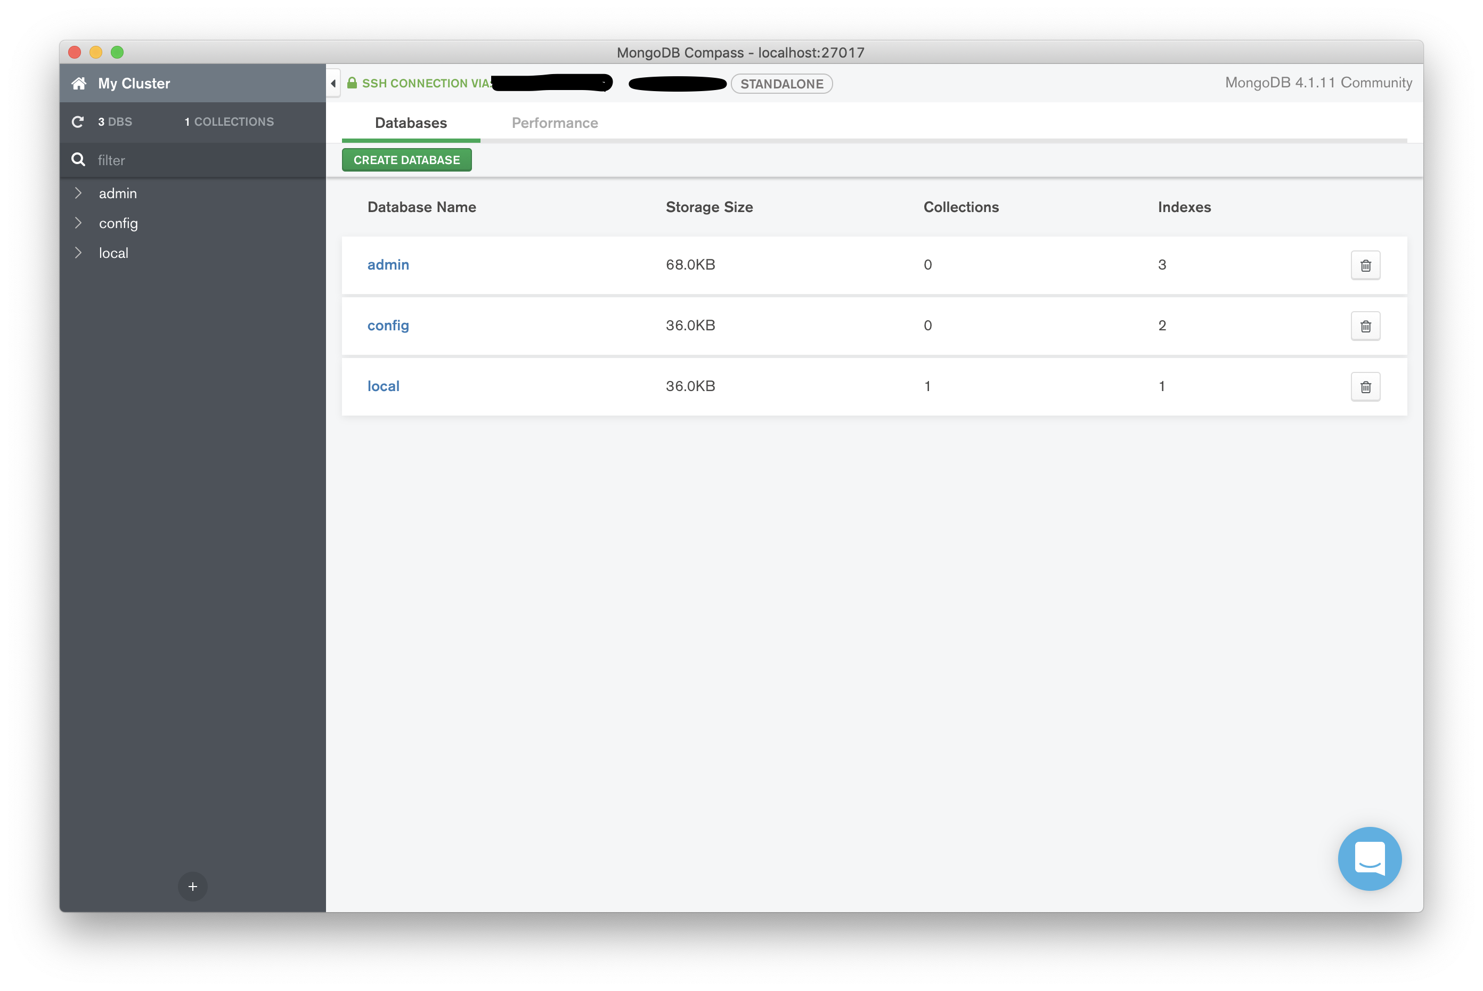Click the local row's 36.0KB cell
Screen dimensions: 1483x991
click(x=690, y=386)
